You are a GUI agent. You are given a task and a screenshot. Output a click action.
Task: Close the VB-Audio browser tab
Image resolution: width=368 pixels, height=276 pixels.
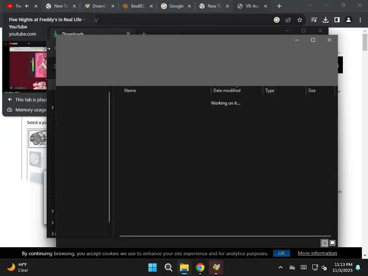pos(266,6)
